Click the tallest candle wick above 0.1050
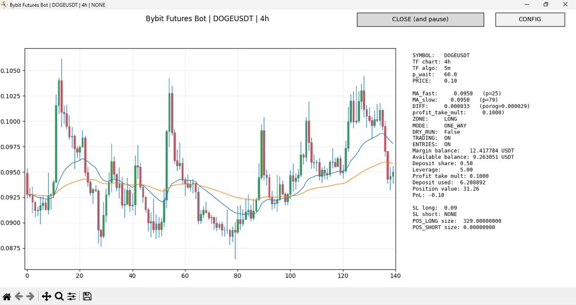Image resolution: width=576 pixels, height=305 pixels. 61,69
